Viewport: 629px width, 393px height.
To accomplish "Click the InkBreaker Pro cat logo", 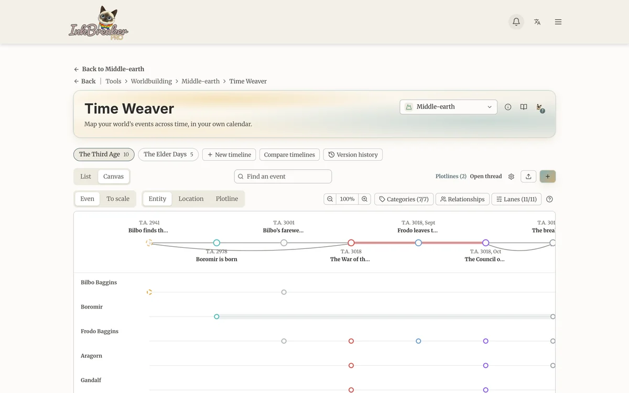I will 99,23.
